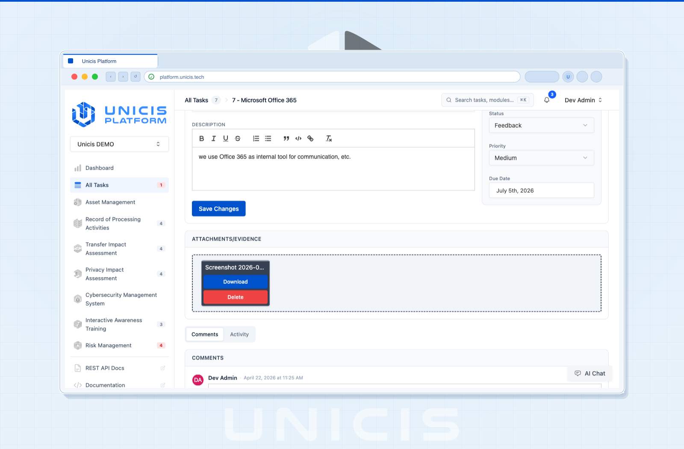Toggle italic formatting in description editor
Image resolution: width=684 pixels, height=449 pixels.
[214, 139]
